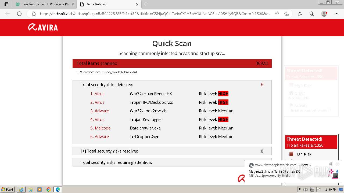Click the address bar URL field
The width and height of the screenshot is (344, 193).
tap(155, 14)
